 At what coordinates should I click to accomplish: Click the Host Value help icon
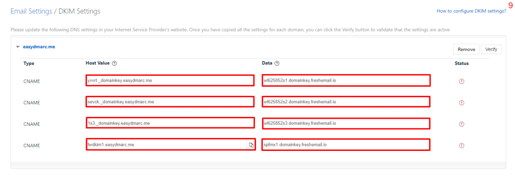pyautogui.click(x=114, y=64)
